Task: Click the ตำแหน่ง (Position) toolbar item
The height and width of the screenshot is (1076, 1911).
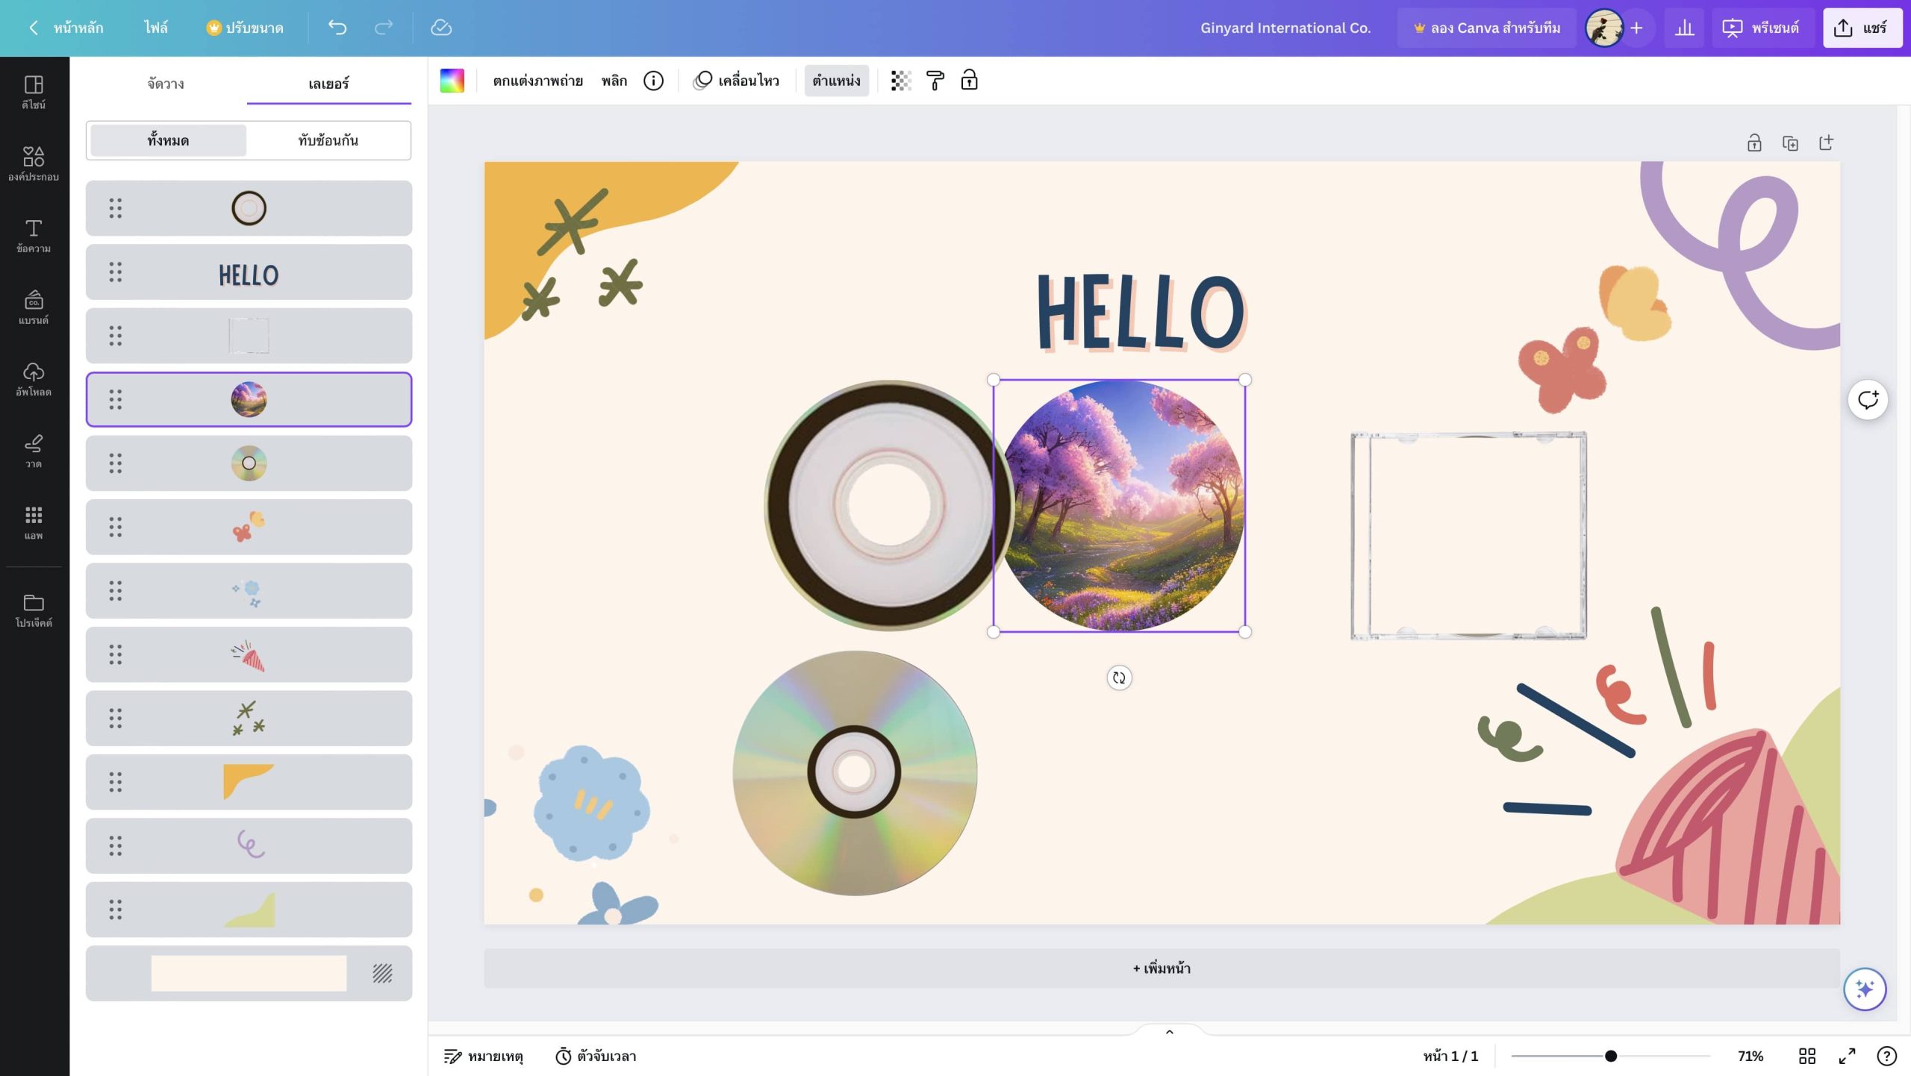Action: [836, 81]
